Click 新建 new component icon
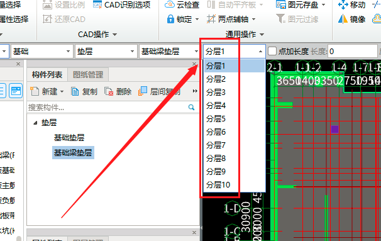Screen dimensions: 381x241 coord(35,91)
